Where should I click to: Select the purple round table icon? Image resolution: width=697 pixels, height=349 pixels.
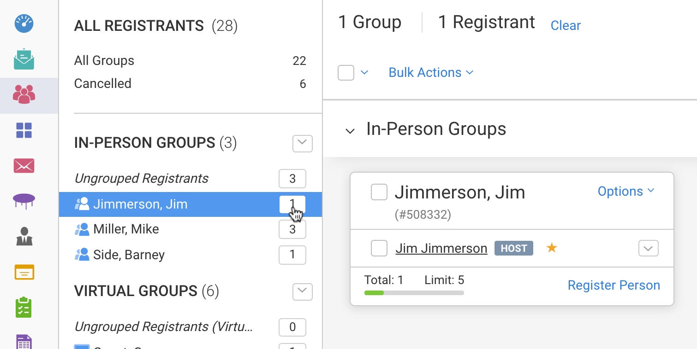point(24,201)
